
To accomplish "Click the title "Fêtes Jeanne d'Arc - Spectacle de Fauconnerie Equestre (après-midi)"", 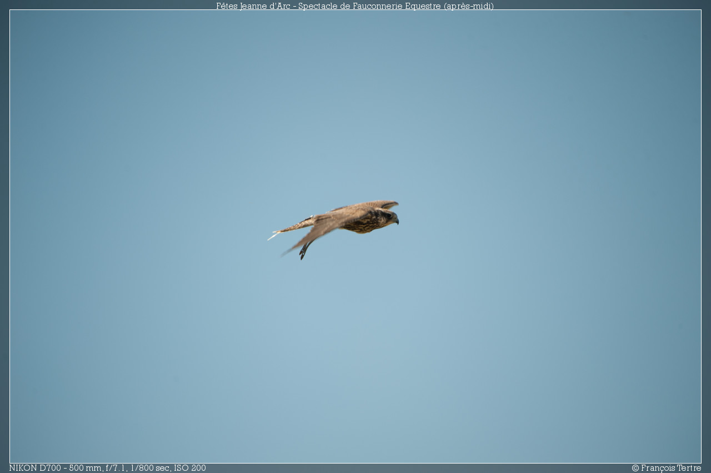I will tap(355, 6).
